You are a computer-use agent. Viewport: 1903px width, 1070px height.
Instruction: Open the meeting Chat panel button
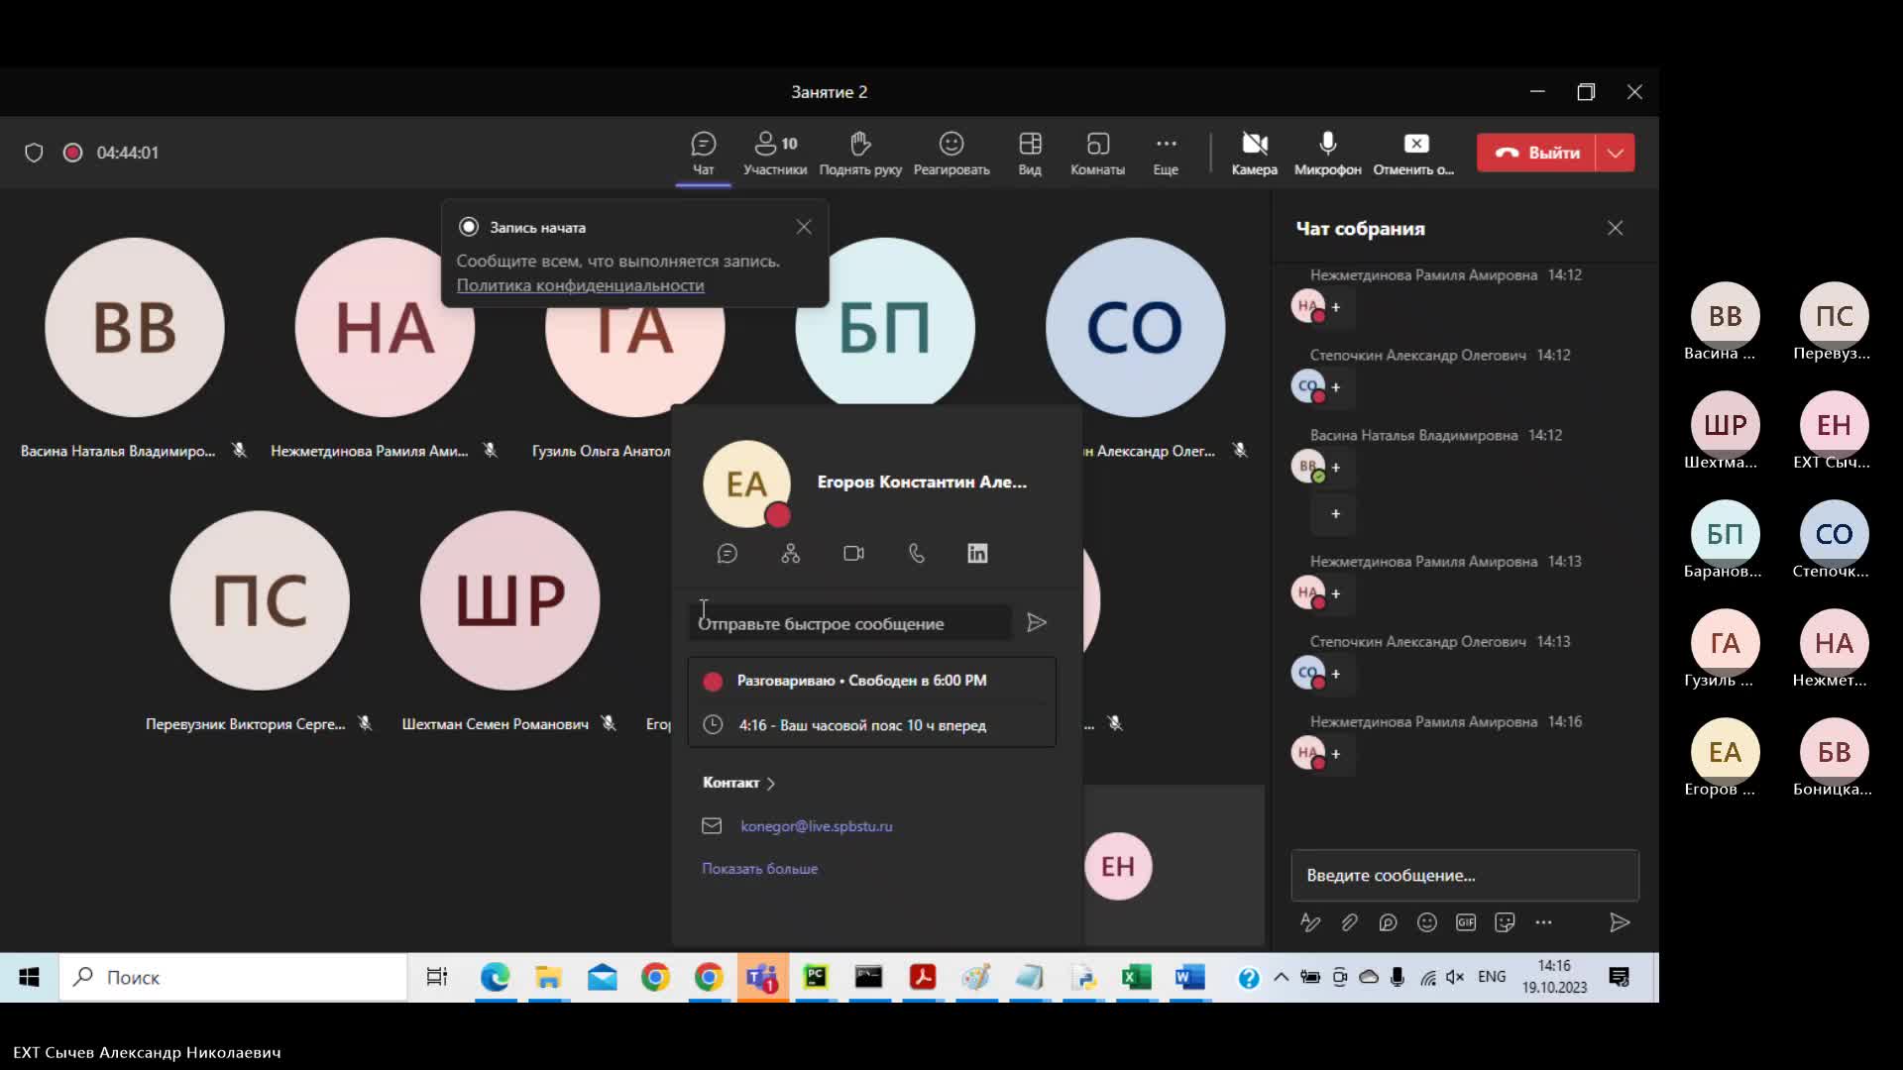703,154
